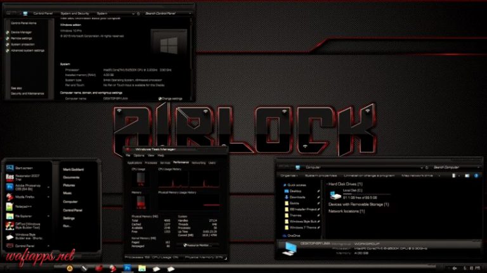Open Help menu in Task Manager
The height and width of the screenshot is (273, 487).
[160, 155]
